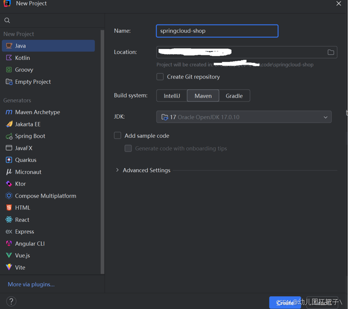
Task: Select Kotlin label in project list
Action: pyautogui.click(x=23, y=58)
